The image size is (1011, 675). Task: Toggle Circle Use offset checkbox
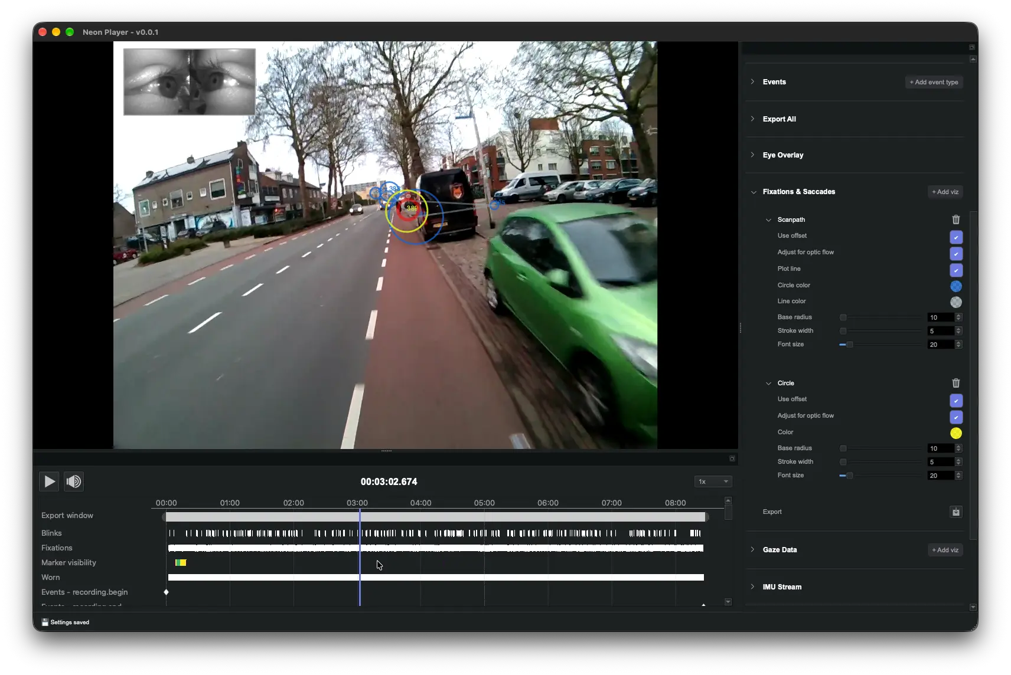956,401
